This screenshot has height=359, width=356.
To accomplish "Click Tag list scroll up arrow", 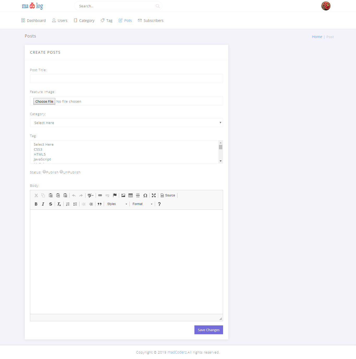I will [221, 143].
